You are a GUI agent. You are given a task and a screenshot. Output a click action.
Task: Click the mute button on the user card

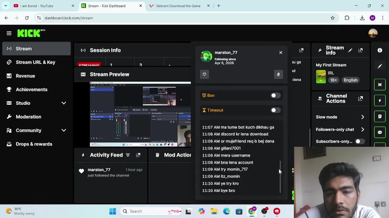pos(278,74)
